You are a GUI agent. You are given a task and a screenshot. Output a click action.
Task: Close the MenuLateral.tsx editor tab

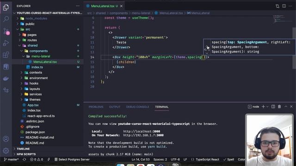(121, 6)
